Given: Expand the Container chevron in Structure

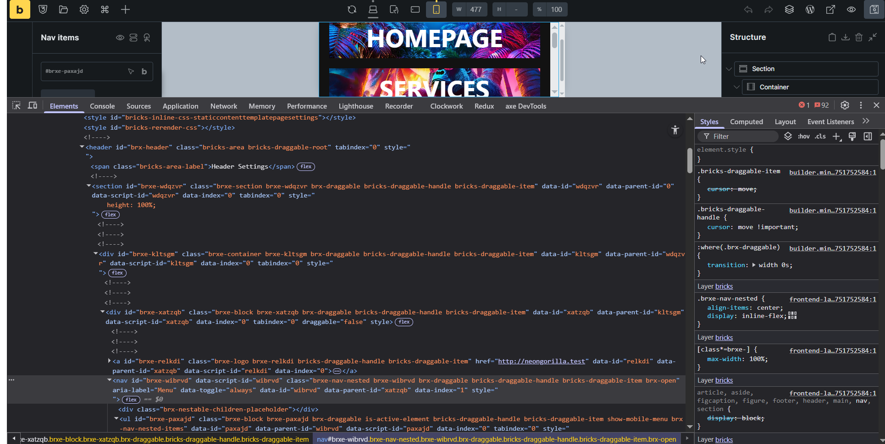Looking at the screenshot, I should coord(736,87).
